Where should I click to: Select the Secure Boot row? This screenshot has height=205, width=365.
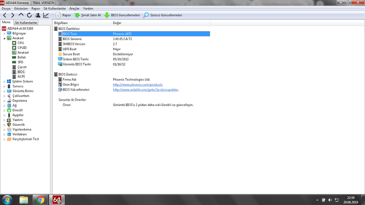click(x=134, y=54)
